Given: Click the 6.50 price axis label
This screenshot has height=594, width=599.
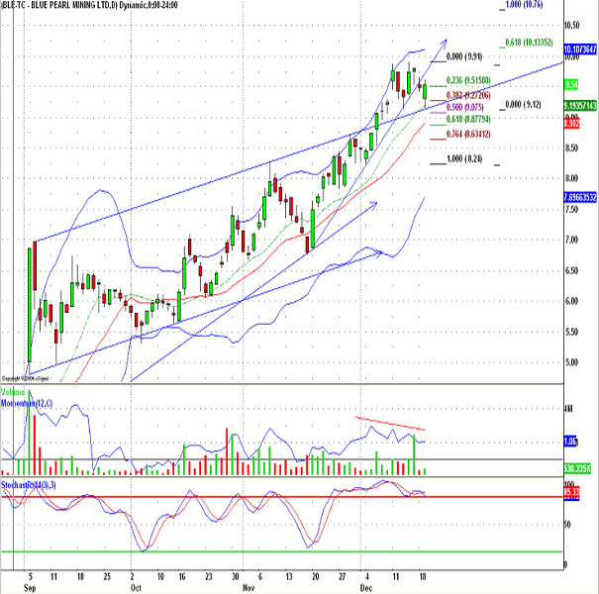Looking at the screenshot, I should [x=572, y=270].
